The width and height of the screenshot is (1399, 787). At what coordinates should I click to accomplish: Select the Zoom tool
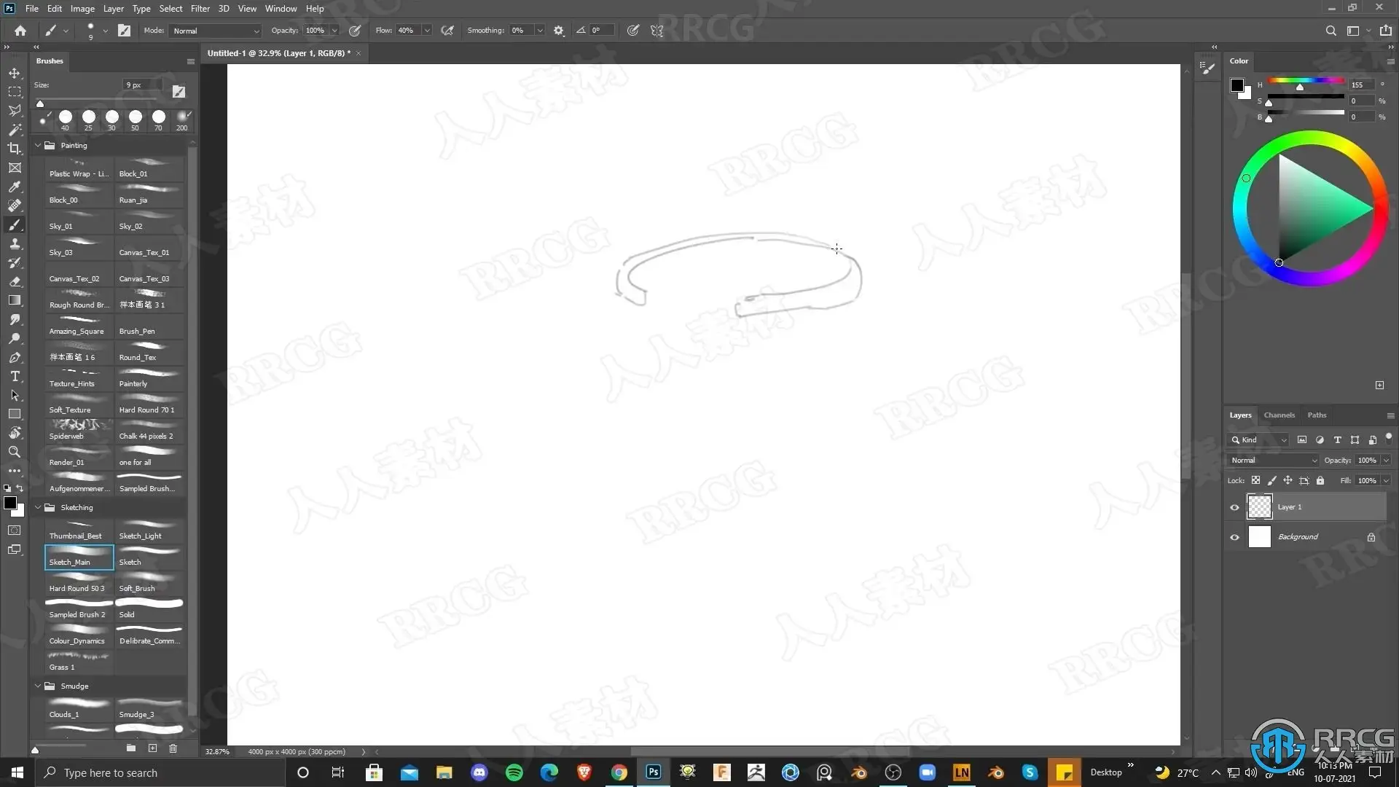[x=15, y=452]
